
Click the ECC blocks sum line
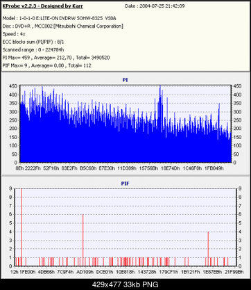coord(33,42)
